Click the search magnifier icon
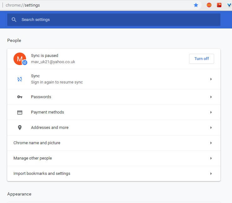Viewport: 232px width, 203px height. tap(14, 20)
